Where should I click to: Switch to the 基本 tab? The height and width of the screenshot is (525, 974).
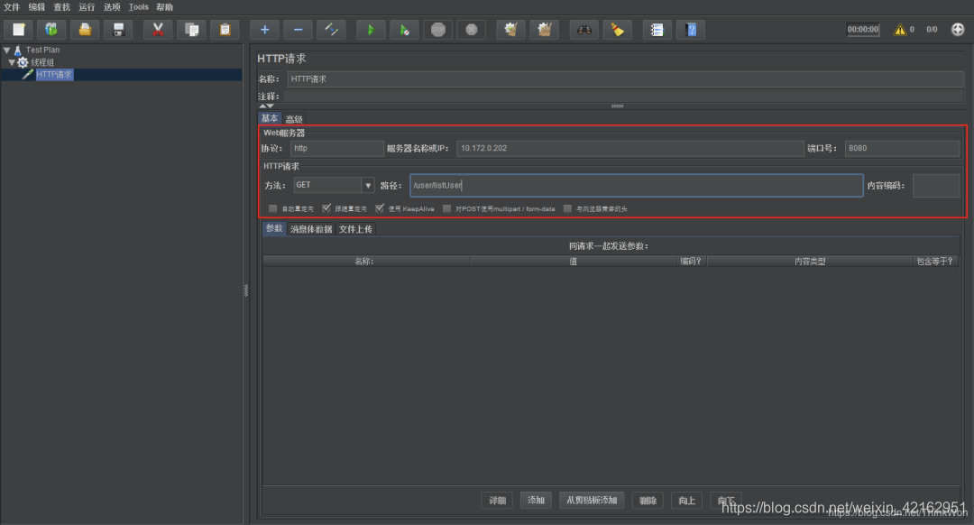pos(270,119)
